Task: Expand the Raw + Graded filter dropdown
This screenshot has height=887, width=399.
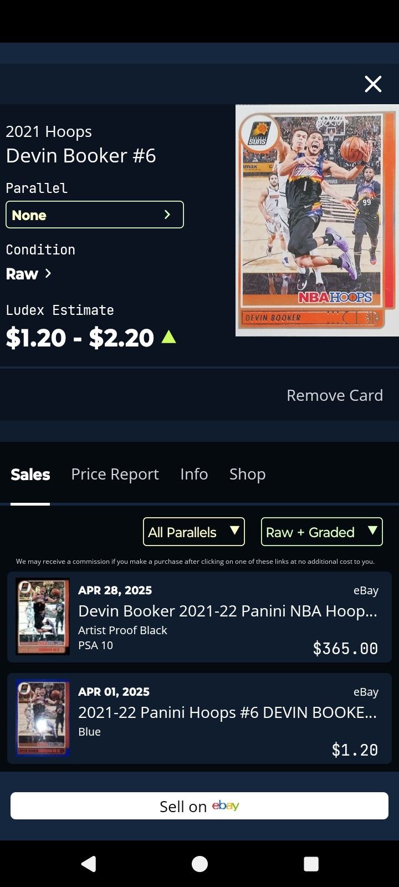Action: (x=322, y=532)
